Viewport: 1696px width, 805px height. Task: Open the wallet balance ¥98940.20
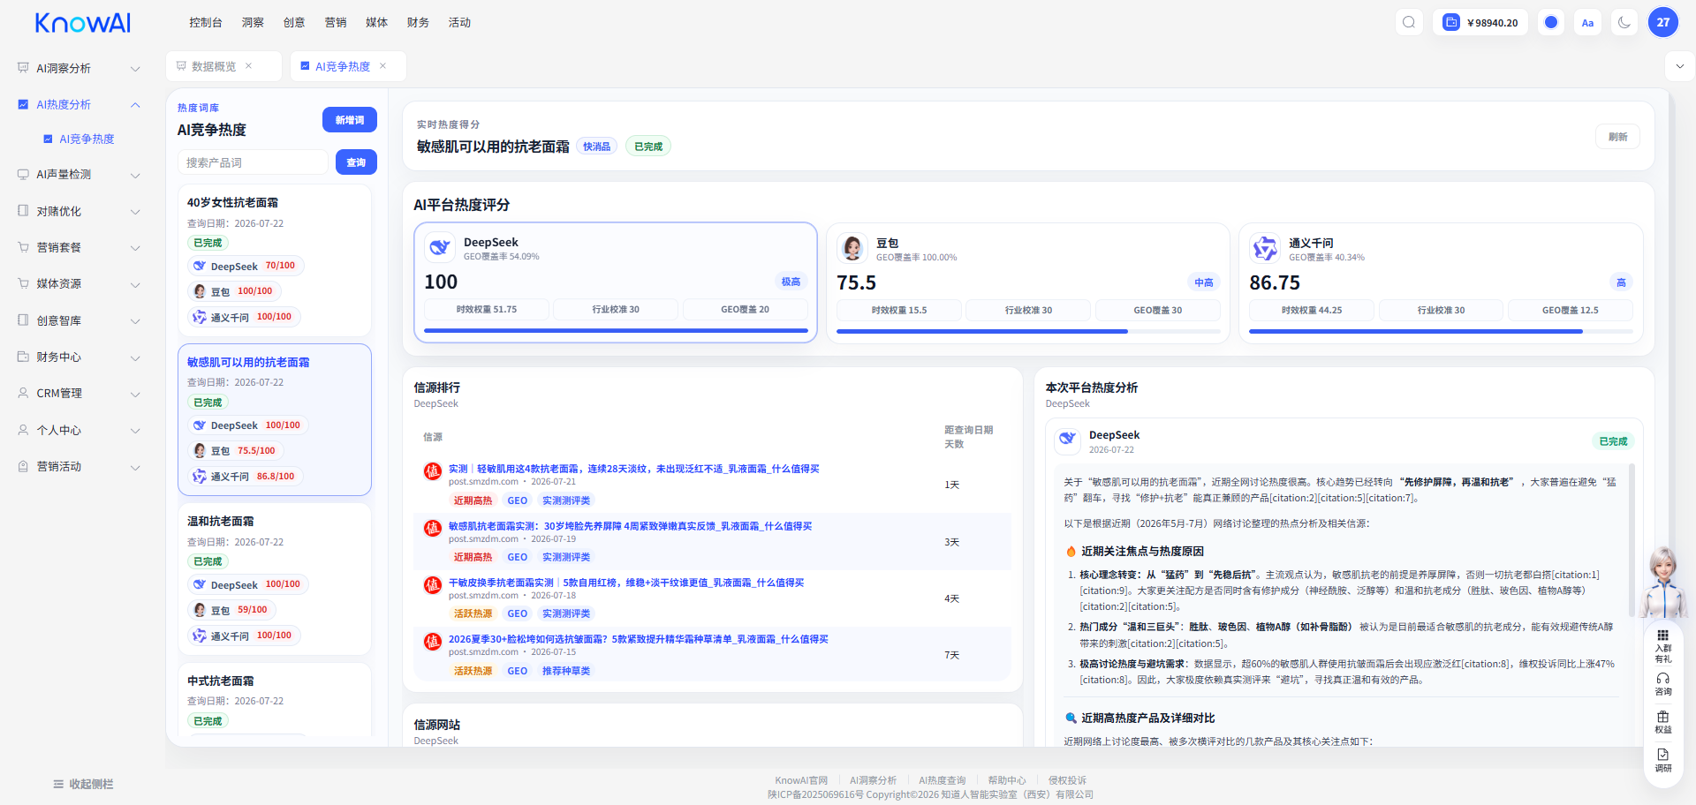tap(1481, 22)
